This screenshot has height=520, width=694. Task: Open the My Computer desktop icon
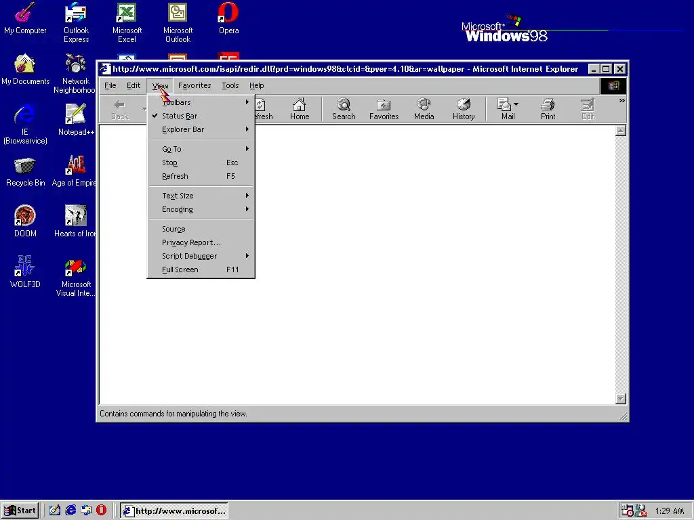pos(25,18)
